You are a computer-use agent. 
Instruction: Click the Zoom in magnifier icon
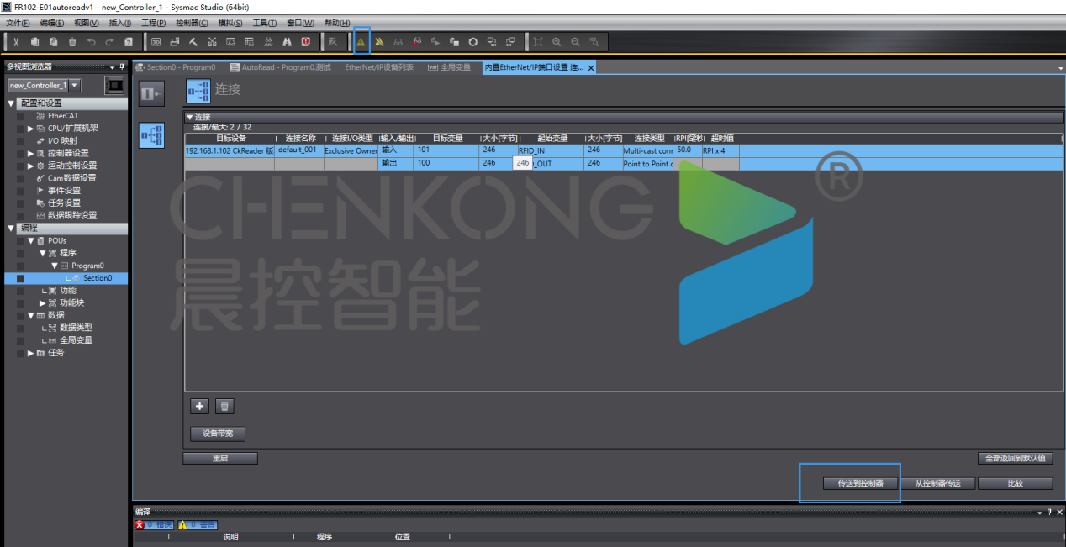557,41
